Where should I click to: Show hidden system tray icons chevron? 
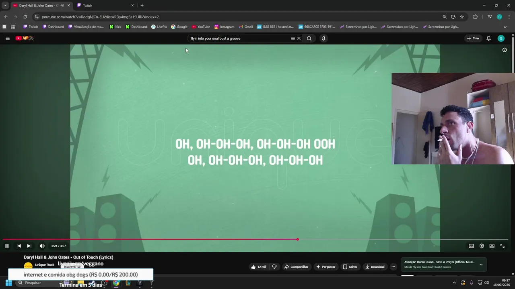click(x=454, y=283)
